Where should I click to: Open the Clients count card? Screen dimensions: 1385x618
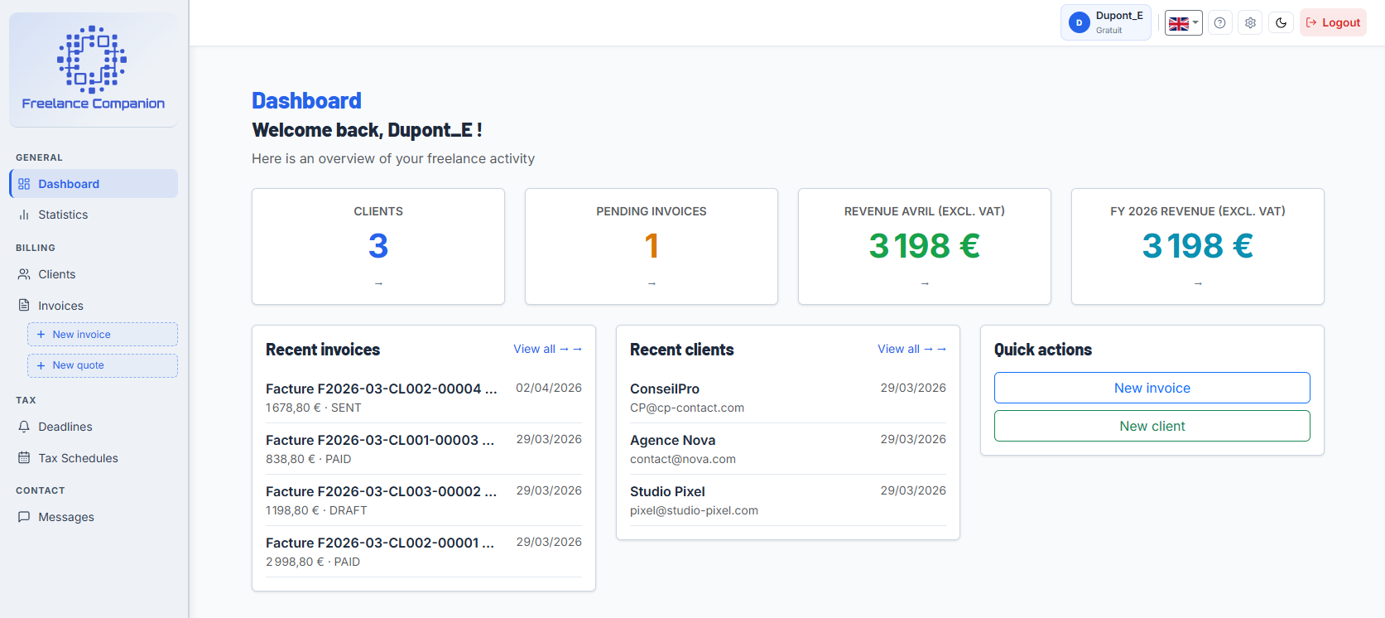coord(378,246)
